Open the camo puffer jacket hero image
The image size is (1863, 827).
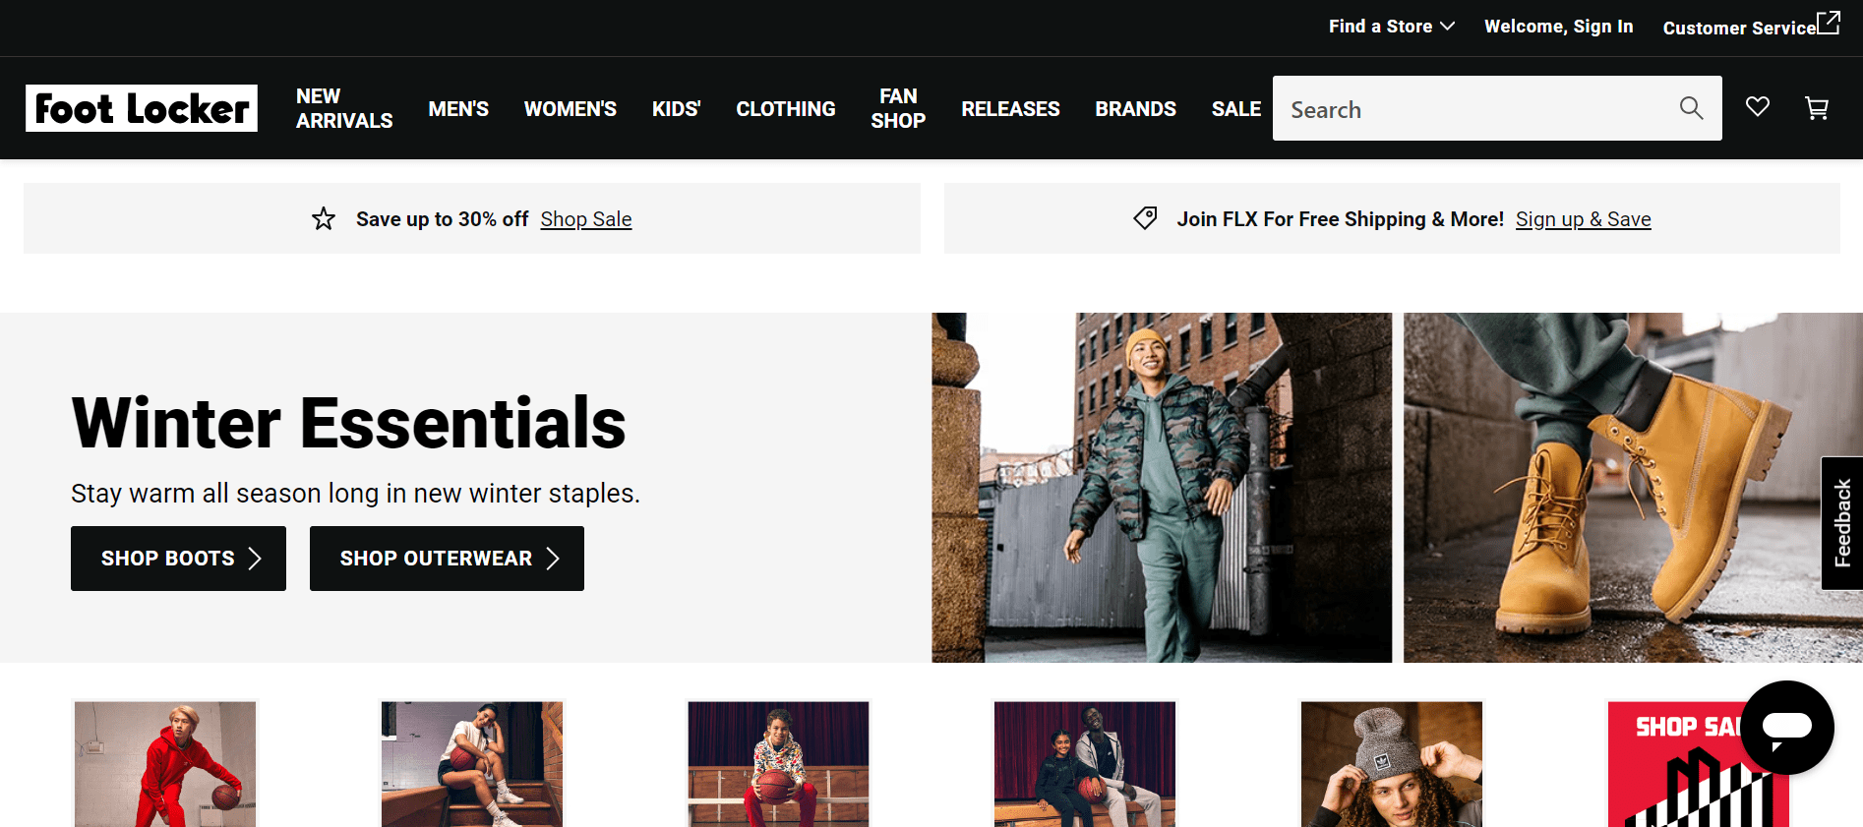(1162, 488)
